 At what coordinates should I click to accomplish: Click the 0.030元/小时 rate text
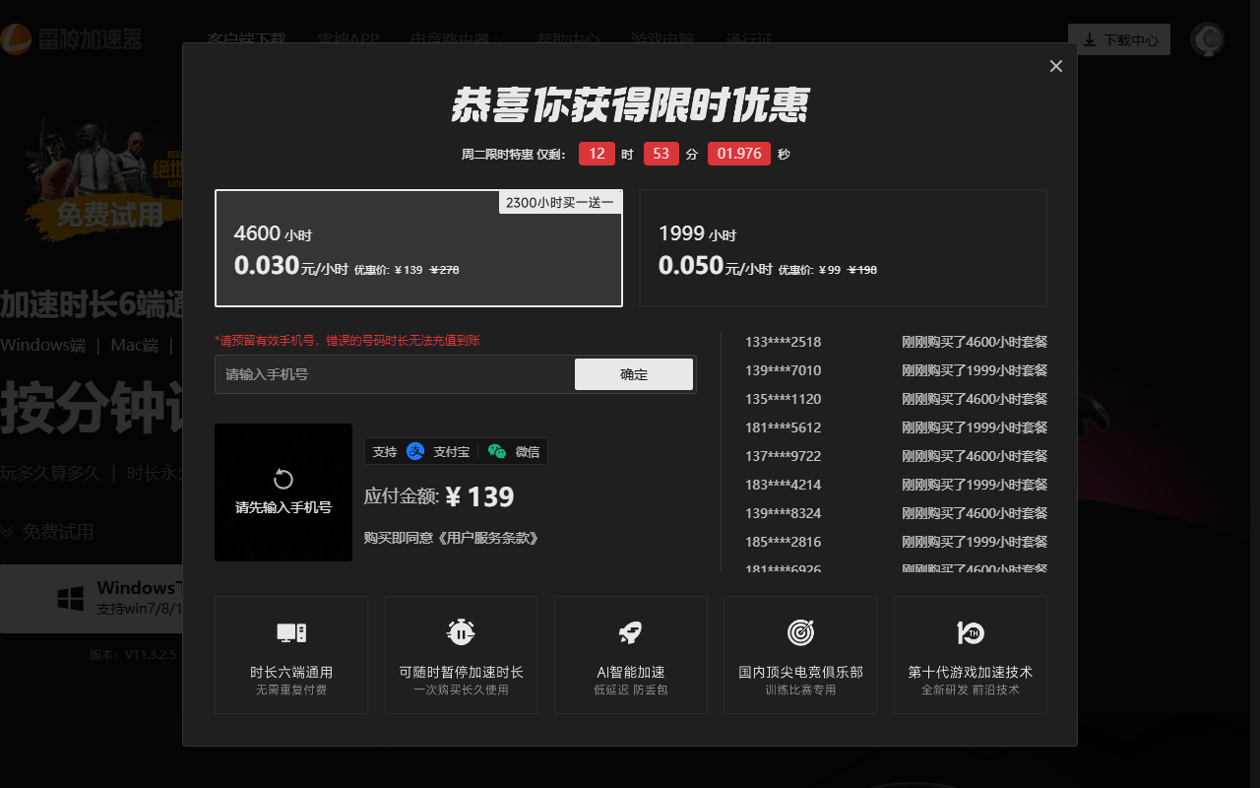(x=291, y=266)
